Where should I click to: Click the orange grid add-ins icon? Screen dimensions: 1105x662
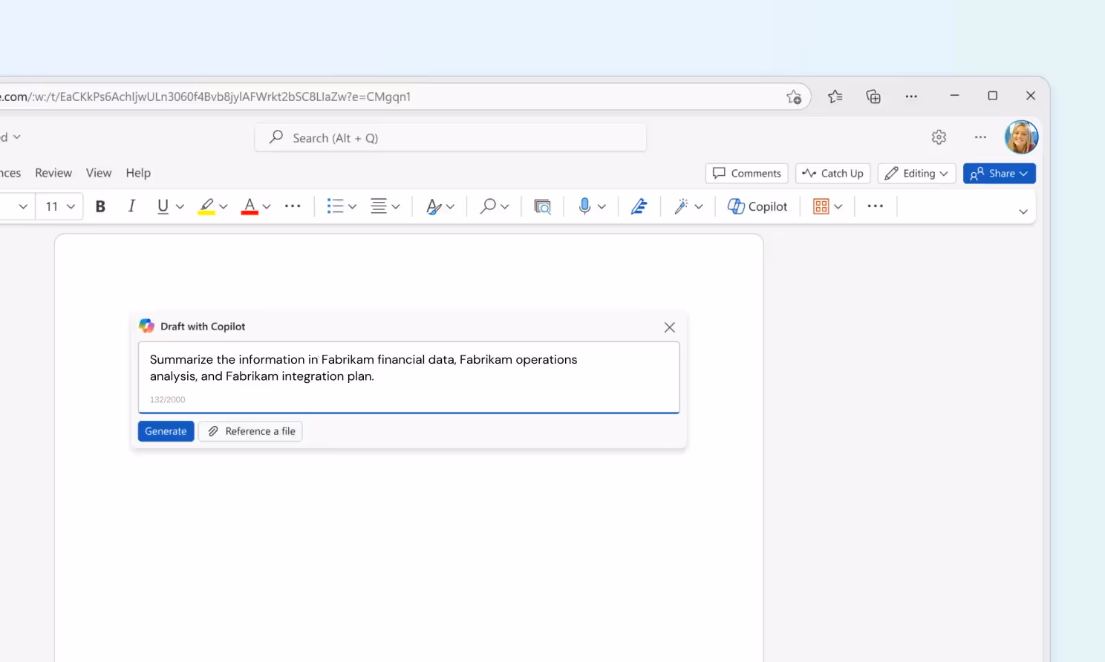point(821,206)
